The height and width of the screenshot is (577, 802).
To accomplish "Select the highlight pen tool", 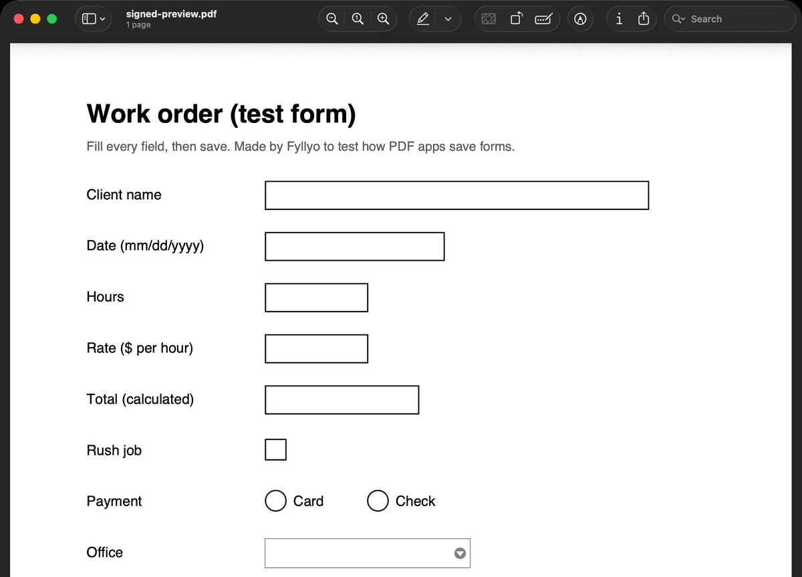I will [x=422, y=19].
